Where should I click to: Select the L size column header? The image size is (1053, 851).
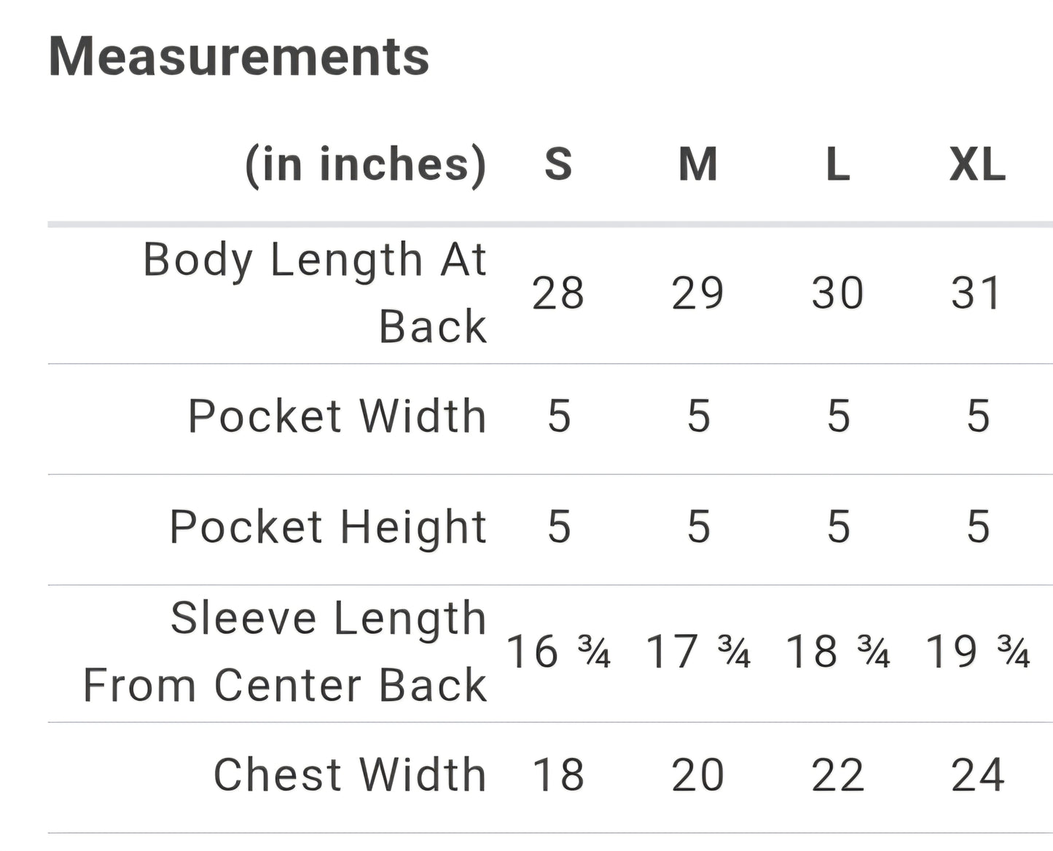tap(838, 165)
